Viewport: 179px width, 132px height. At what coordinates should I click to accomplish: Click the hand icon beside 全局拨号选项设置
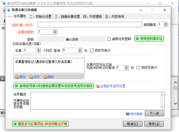pos(98,86)
